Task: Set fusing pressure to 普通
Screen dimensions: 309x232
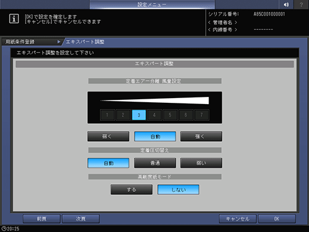Action: pyautogui.click(x=155, y=163)
